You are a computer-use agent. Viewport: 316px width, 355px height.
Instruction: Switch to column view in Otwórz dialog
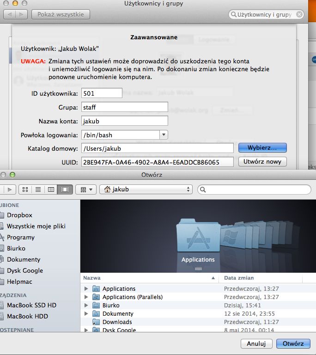pos(51,190)
